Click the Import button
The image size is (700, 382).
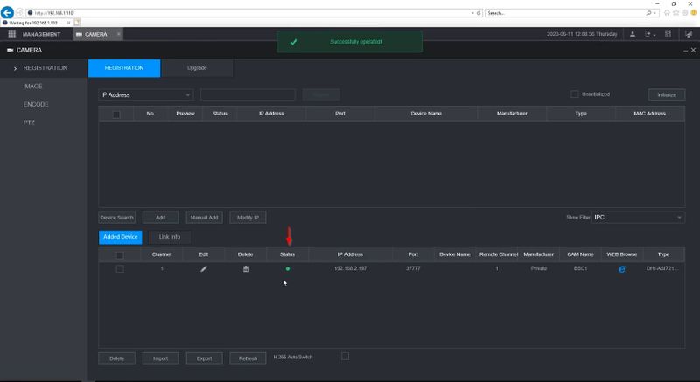[x=161, y=358]
